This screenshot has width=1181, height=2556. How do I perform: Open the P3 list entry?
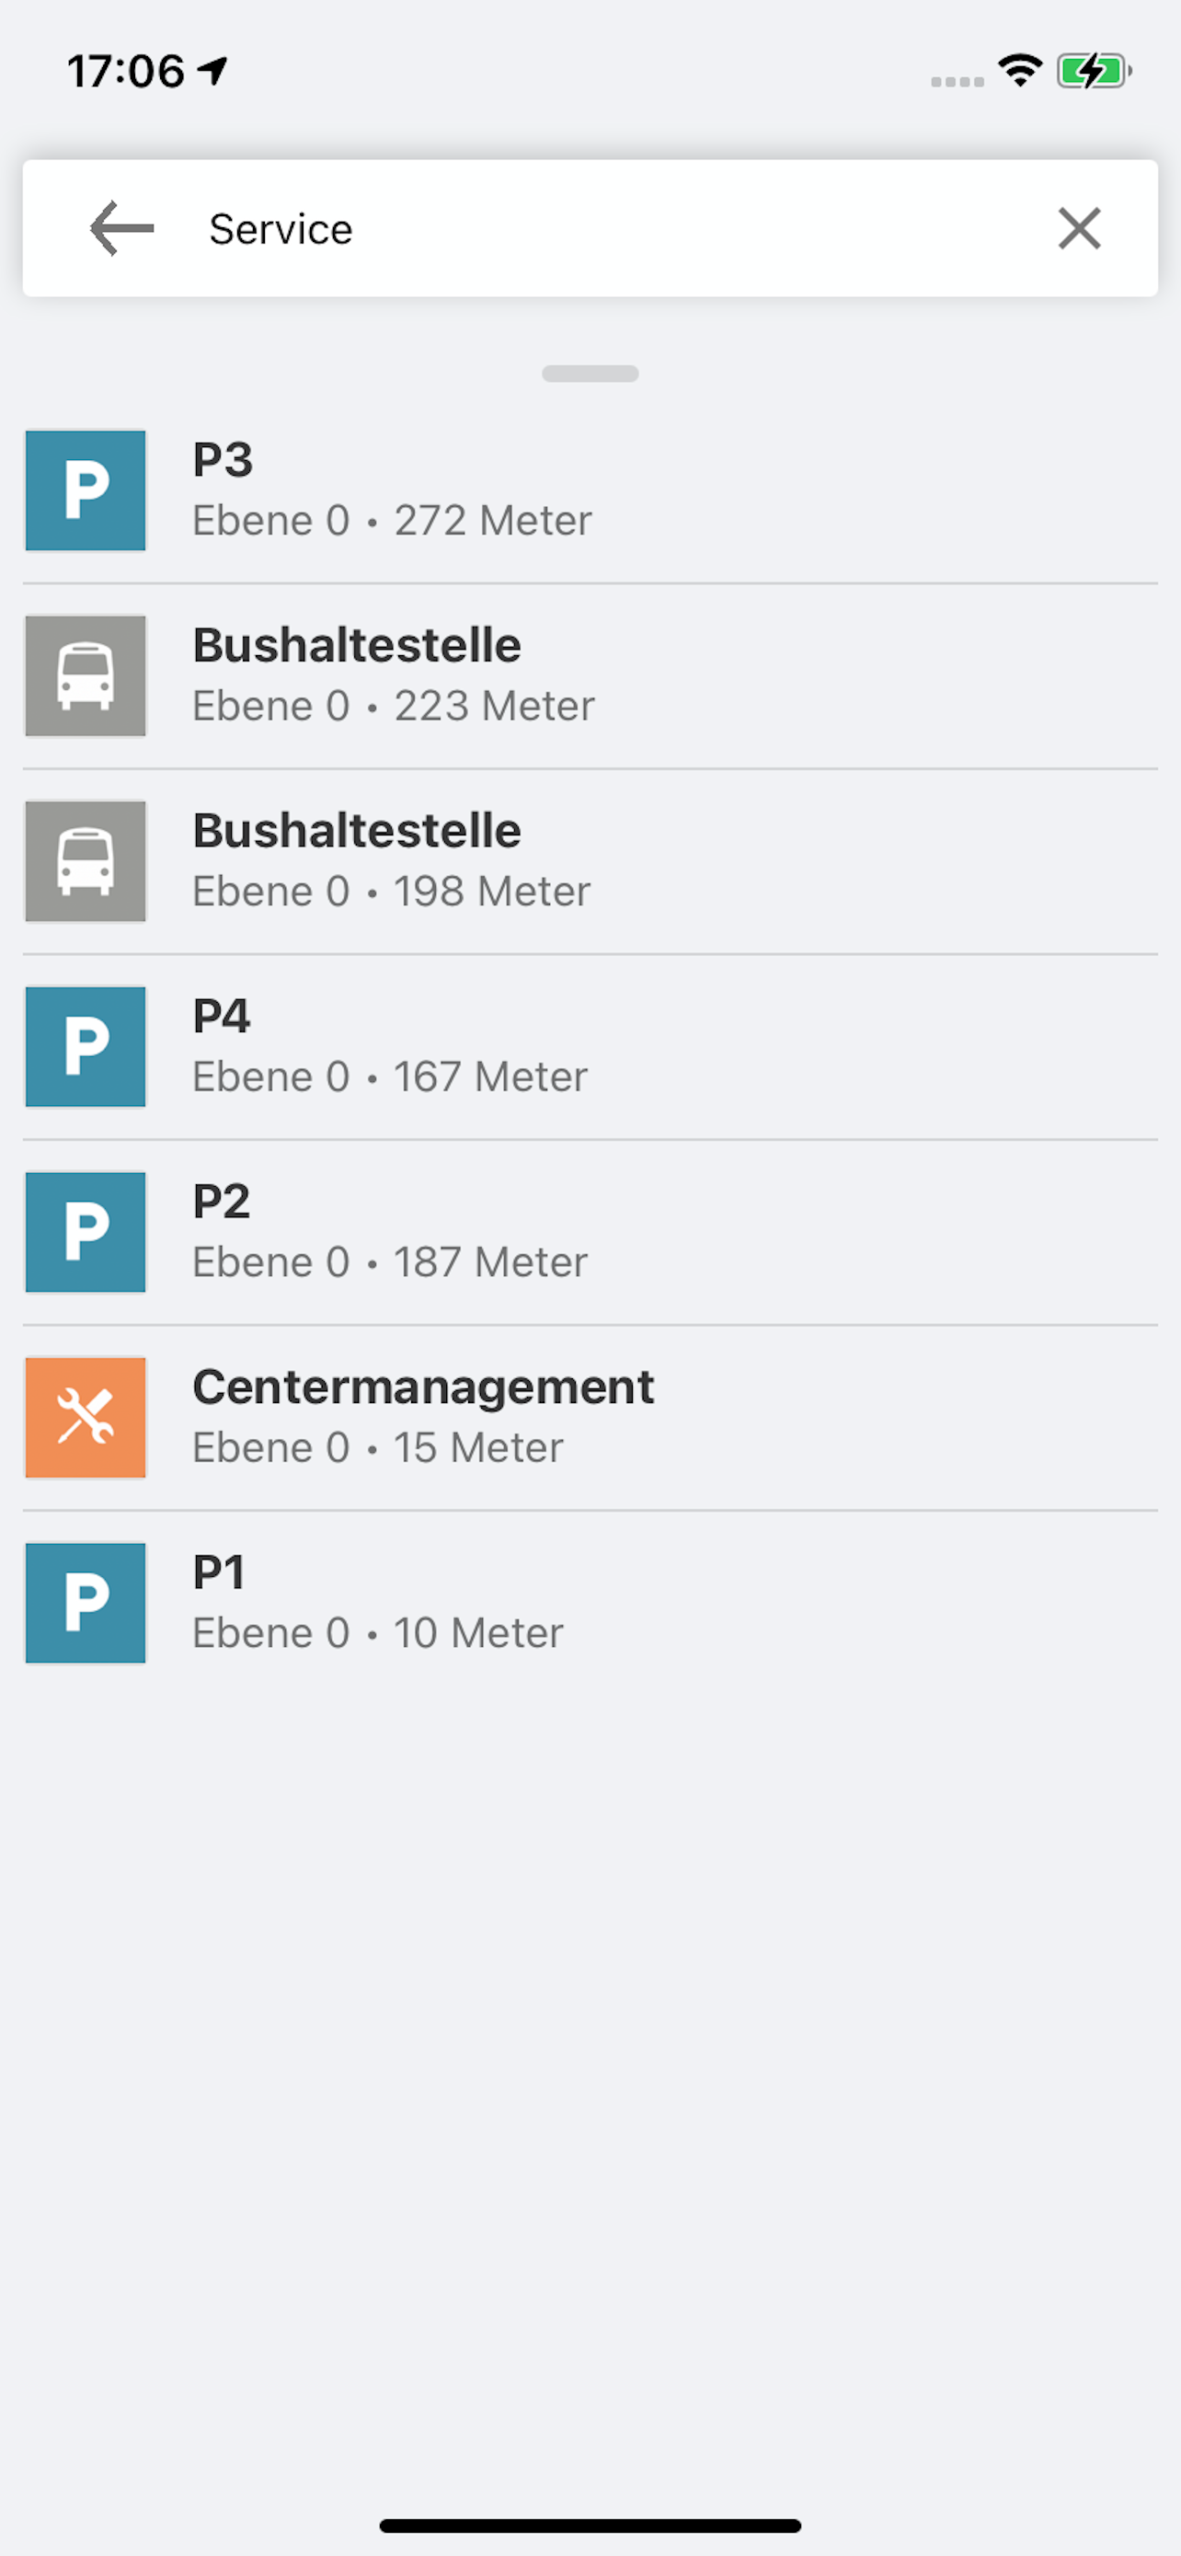point(590,490)
